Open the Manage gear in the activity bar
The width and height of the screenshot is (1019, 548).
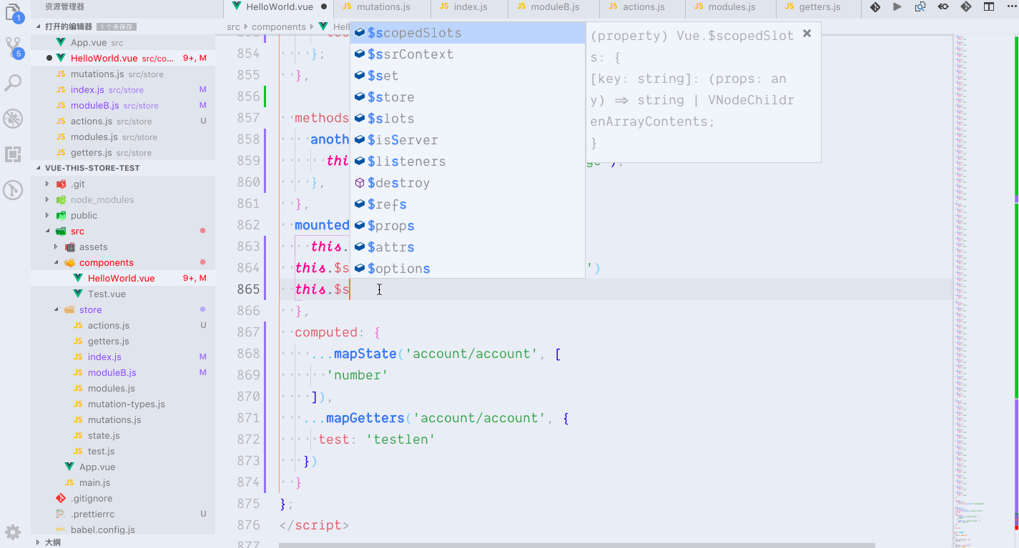pos(14,532)
